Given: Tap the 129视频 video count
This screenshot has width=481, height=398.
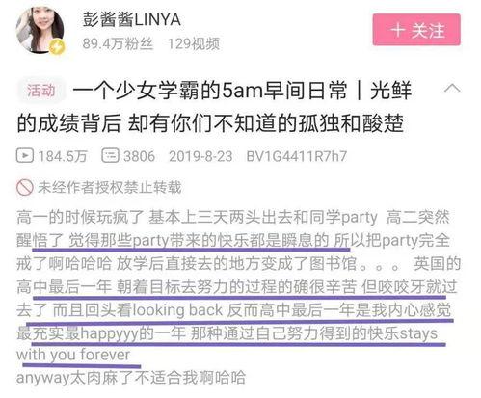Looking at the screenshot, I should [194, 43].
